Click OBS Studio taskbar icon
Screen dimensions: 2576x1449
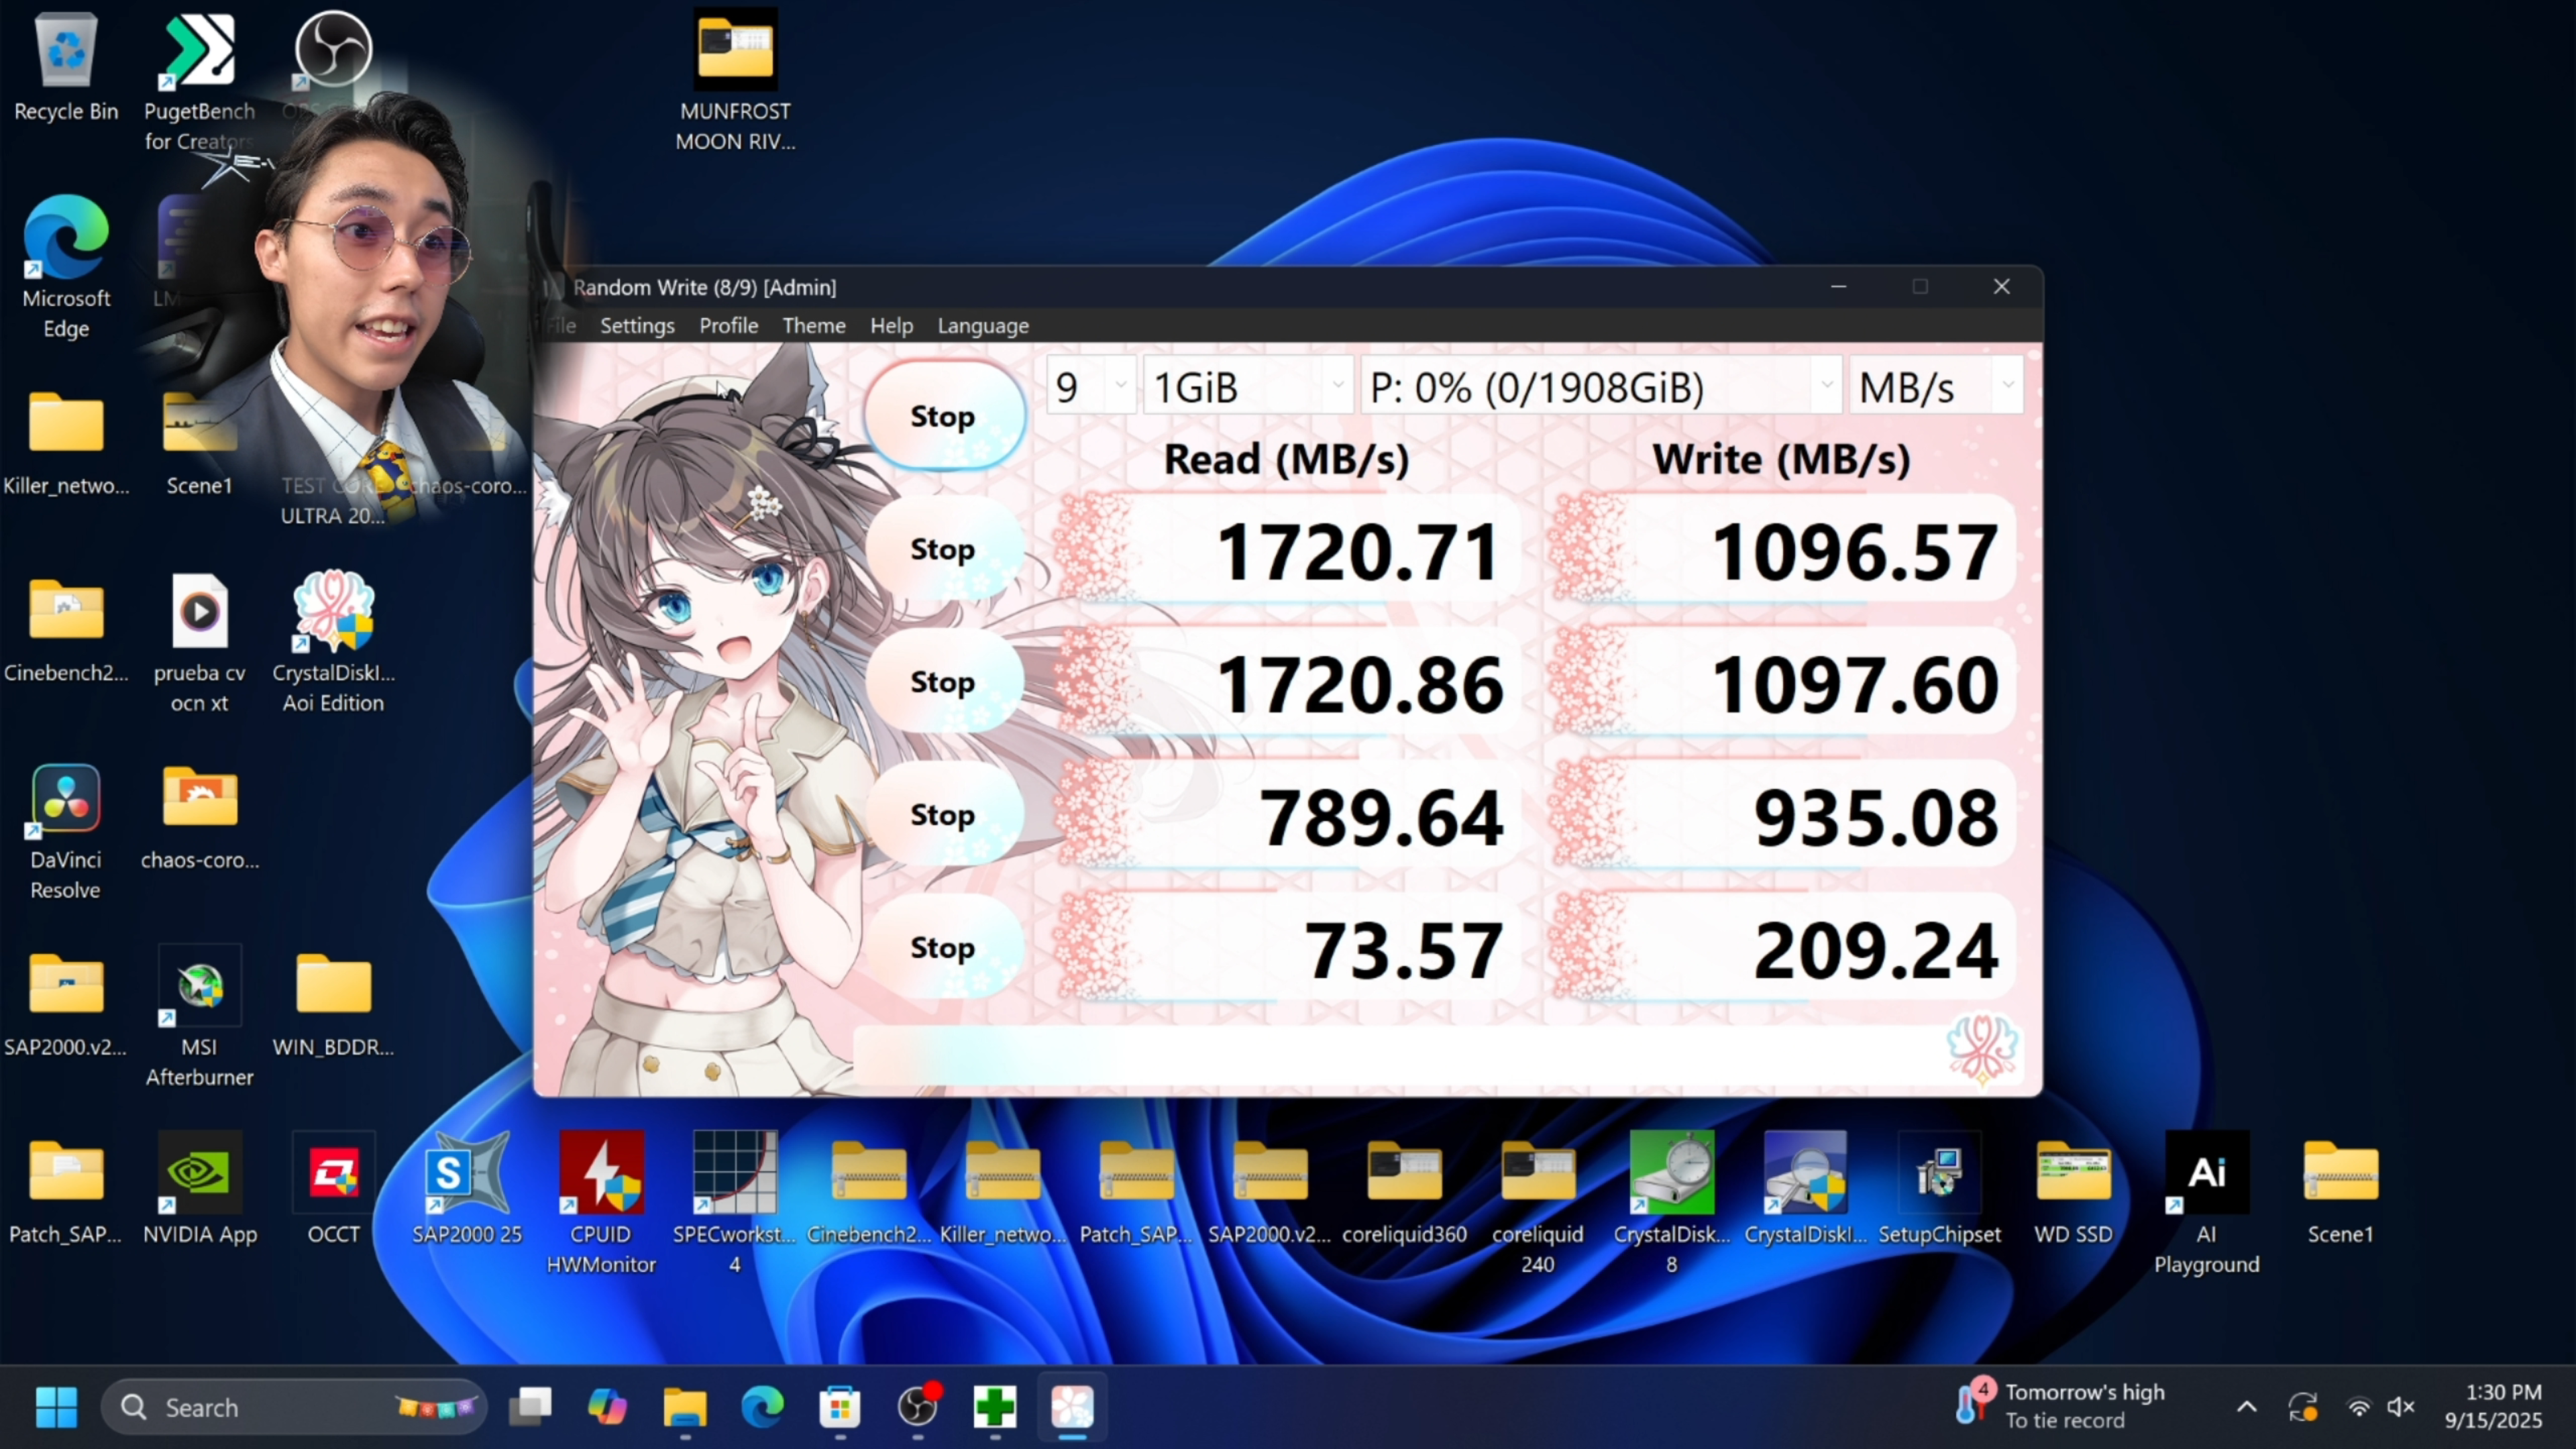[x=917, y=1408]
